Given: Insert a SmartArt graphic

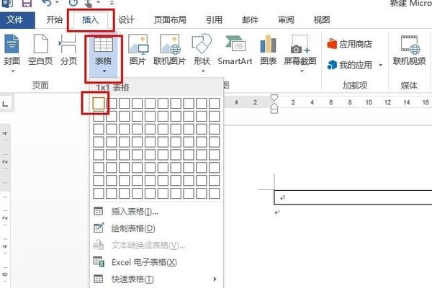Looking at the screenshot, I should (x=235, y=50).
